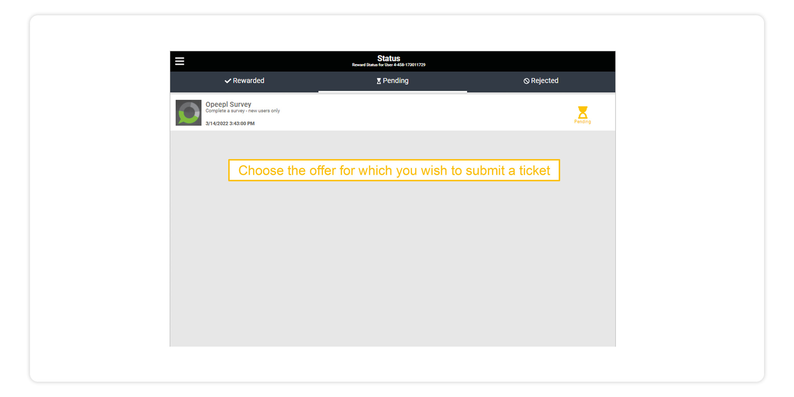Click the empty gray area below banner
The height and width of the screenshot is (397, 794).
[393, 262]
